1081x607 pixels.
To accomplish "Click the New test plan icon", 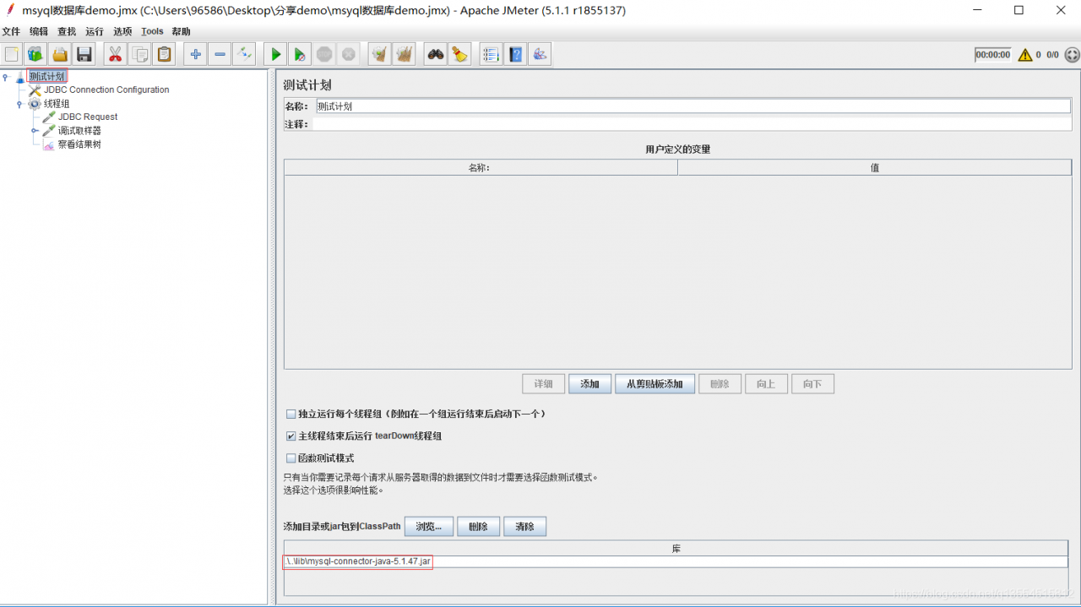I will point(12,55).
